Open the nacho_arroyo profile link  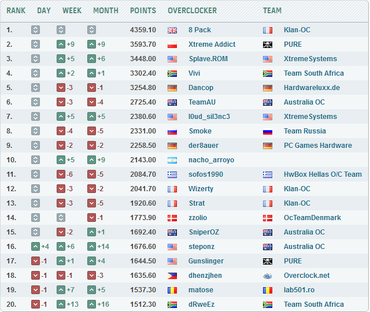[211, 160]
